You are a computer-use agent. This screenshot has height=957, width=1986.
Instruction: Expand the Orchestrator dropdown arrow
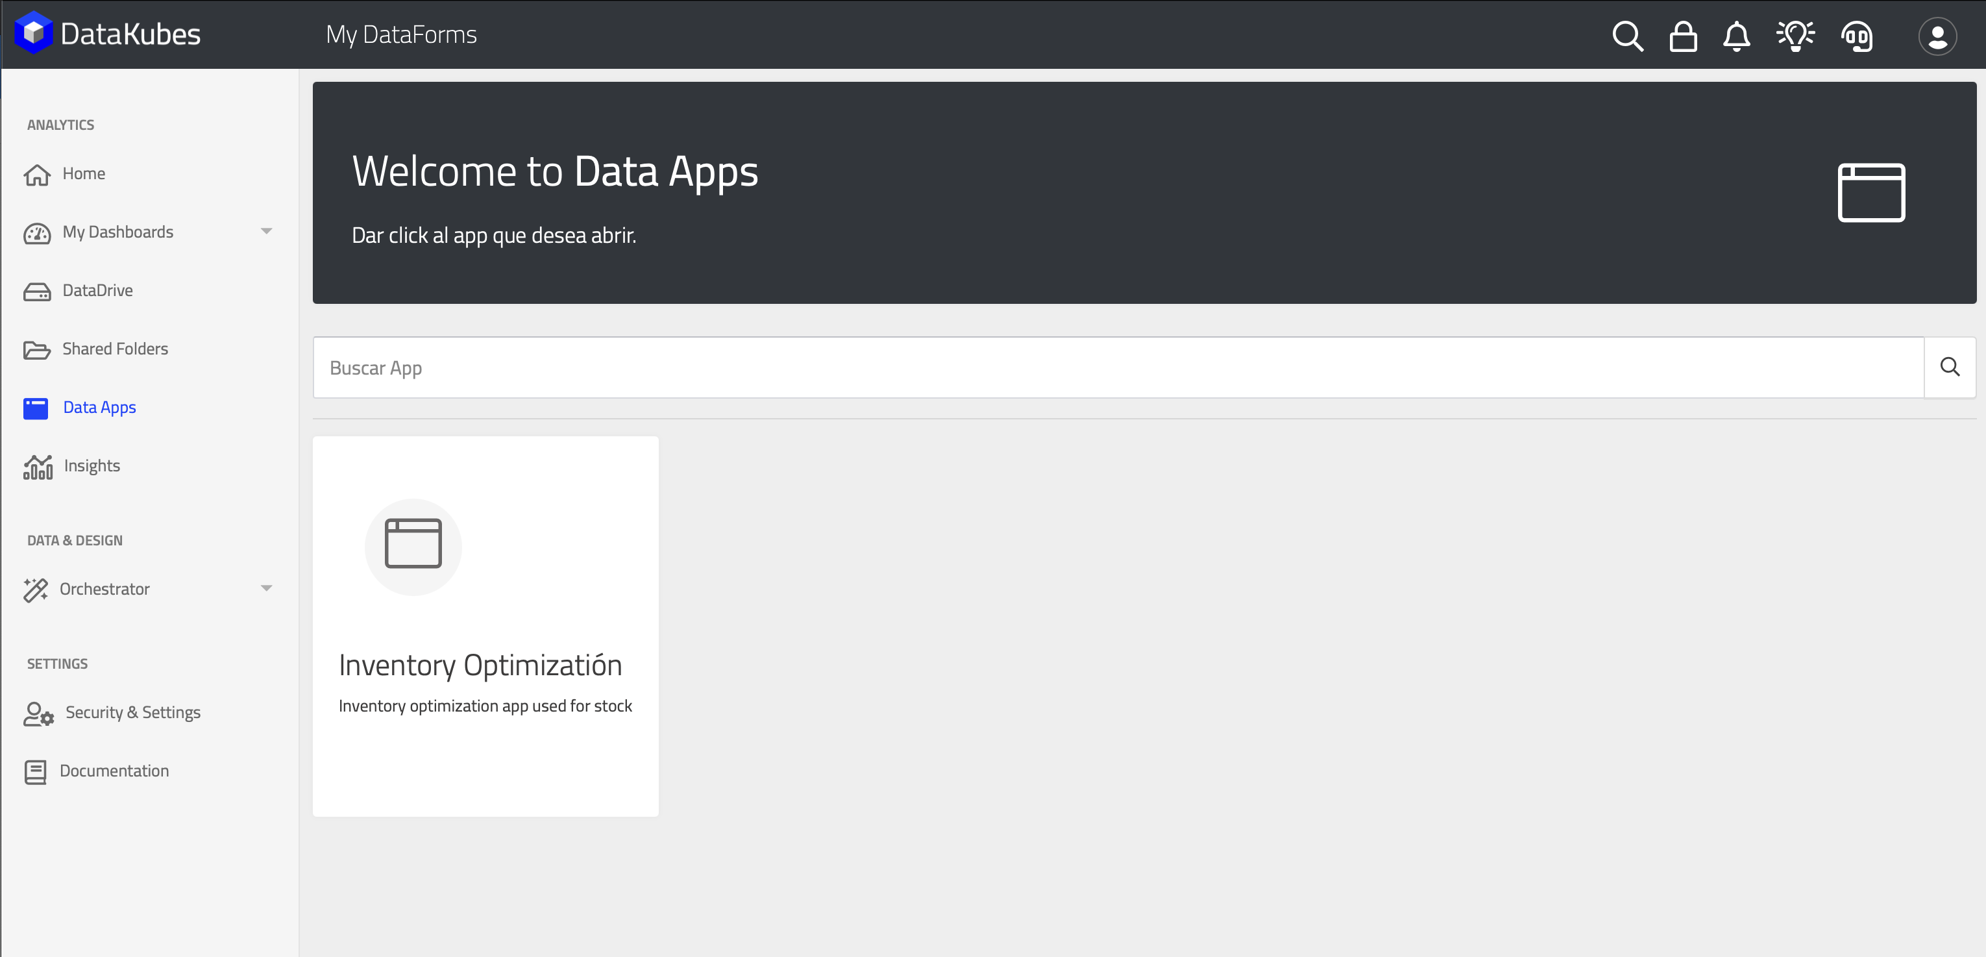266,588
